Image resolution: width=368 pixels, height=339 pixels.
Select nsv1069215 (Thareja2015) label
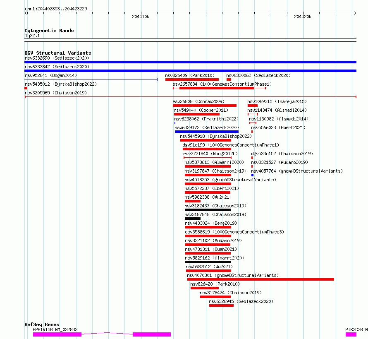(277, 101)
